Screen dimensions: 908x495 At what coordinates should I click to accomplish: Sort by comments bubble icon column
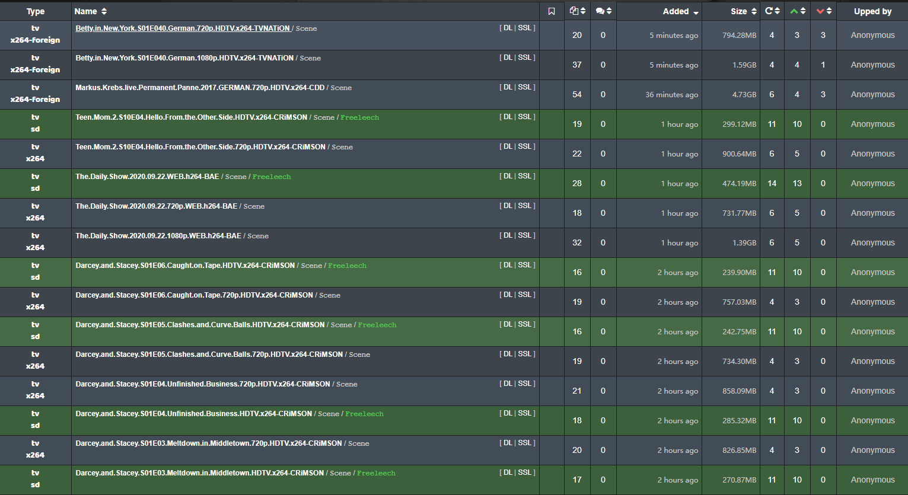click(x=603, y=11)
